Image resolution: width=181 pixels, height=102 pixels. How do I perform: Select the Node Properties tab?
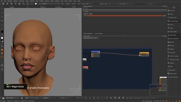click(88, 33)
